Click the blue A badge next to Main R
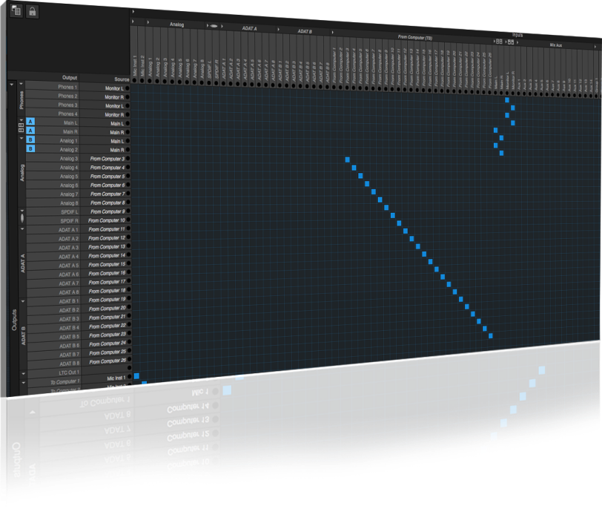The height and width of the screenshot is (509, 602). coord(30,131)
